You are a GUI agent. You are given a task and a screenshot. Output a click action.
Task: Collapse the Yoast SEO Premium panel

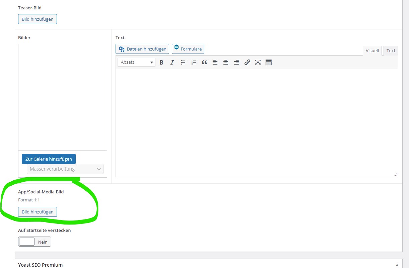(397, 265)
